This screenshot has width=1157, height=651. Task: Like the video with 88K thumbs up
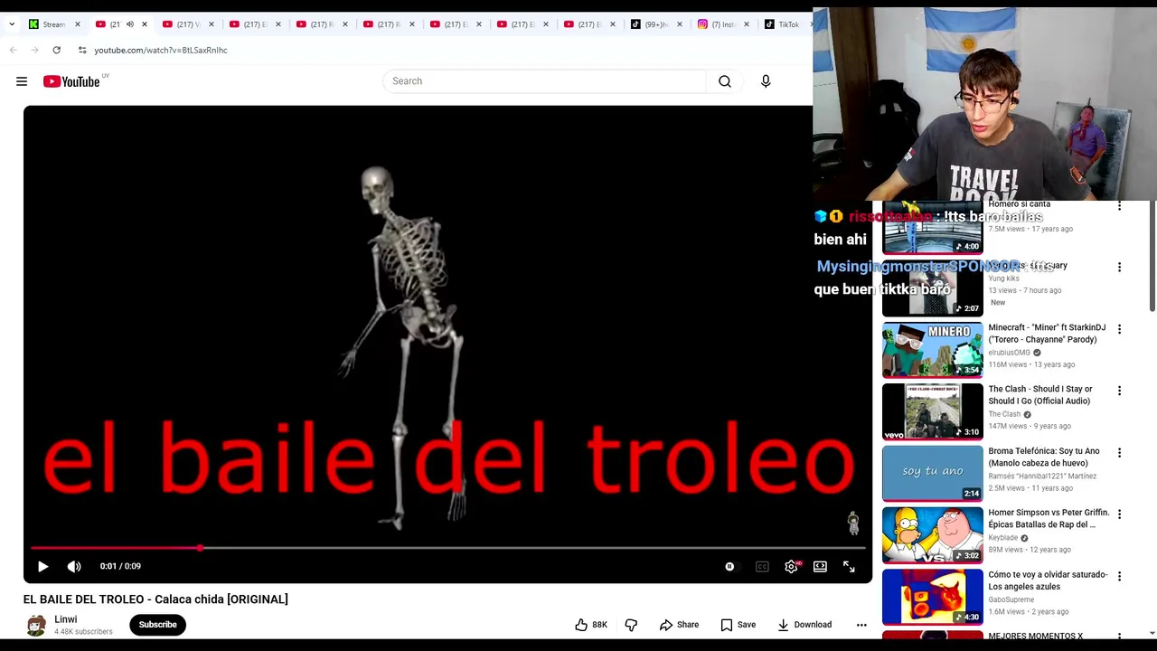(x=591, y=625)
